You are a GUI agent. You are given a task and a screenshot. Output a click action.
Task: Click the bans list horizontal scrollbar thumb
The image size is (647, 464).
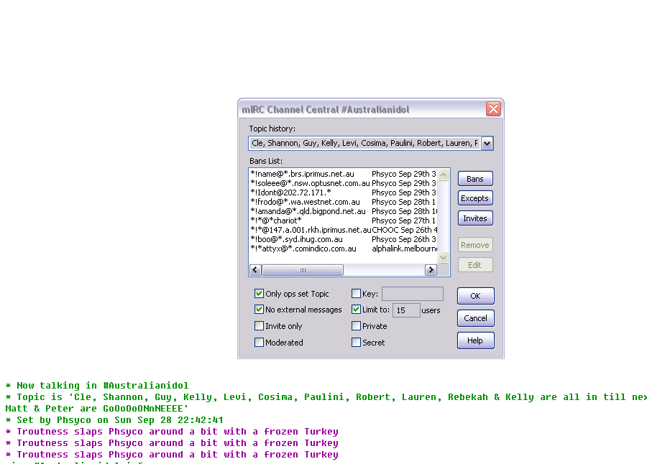(303, 270)
